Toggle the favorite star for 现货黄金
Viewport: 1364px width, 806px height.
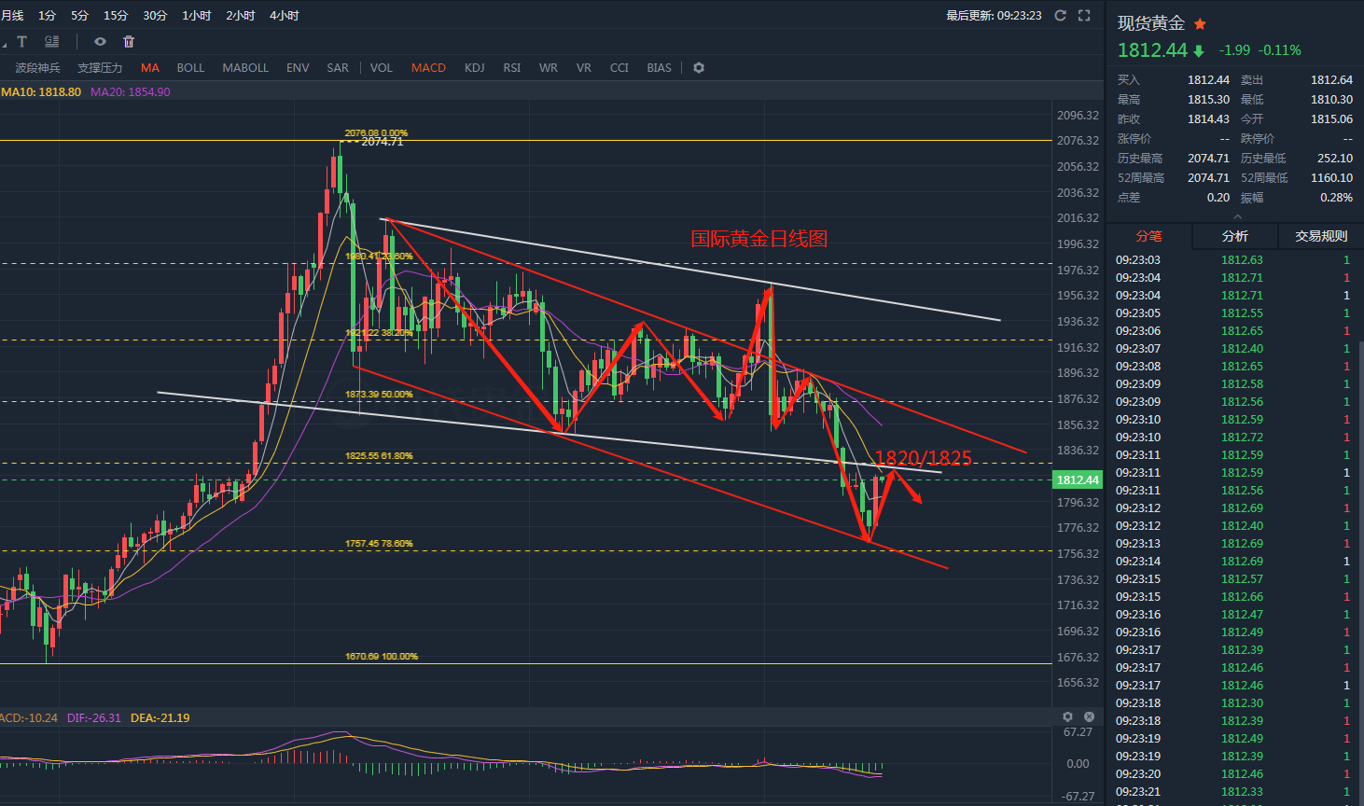click(1201, 24)
